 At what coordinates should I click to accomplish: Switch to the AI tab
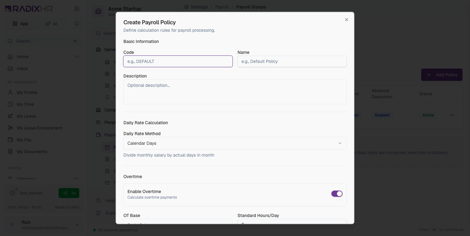point(52,24)
